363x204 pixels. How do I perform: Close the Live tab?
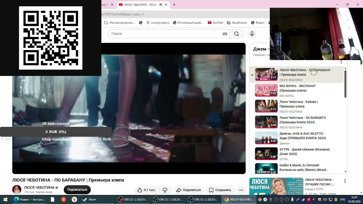112,5
